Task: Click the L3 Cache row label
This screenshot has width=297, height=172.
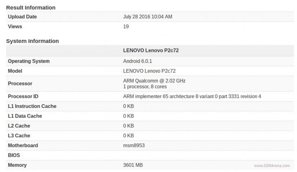Action: coord(19,136)
